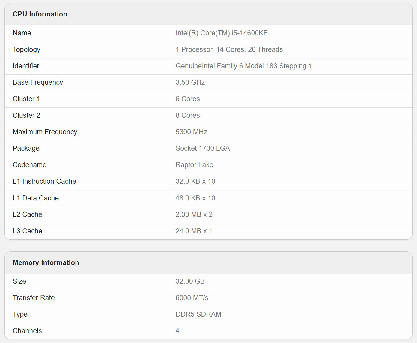Select the Socket 1700 LGA package value
The image size is (417, 343).
pos(203,148)
